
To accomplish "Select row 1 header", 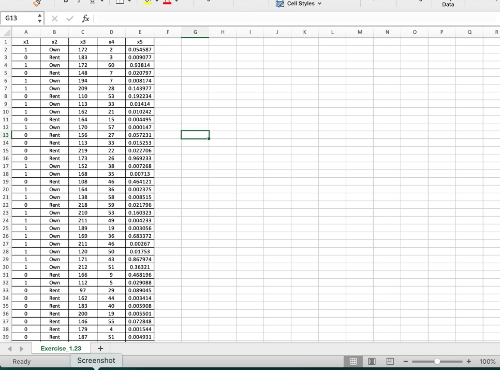I will pyautogui.click(x=6, y=42).
